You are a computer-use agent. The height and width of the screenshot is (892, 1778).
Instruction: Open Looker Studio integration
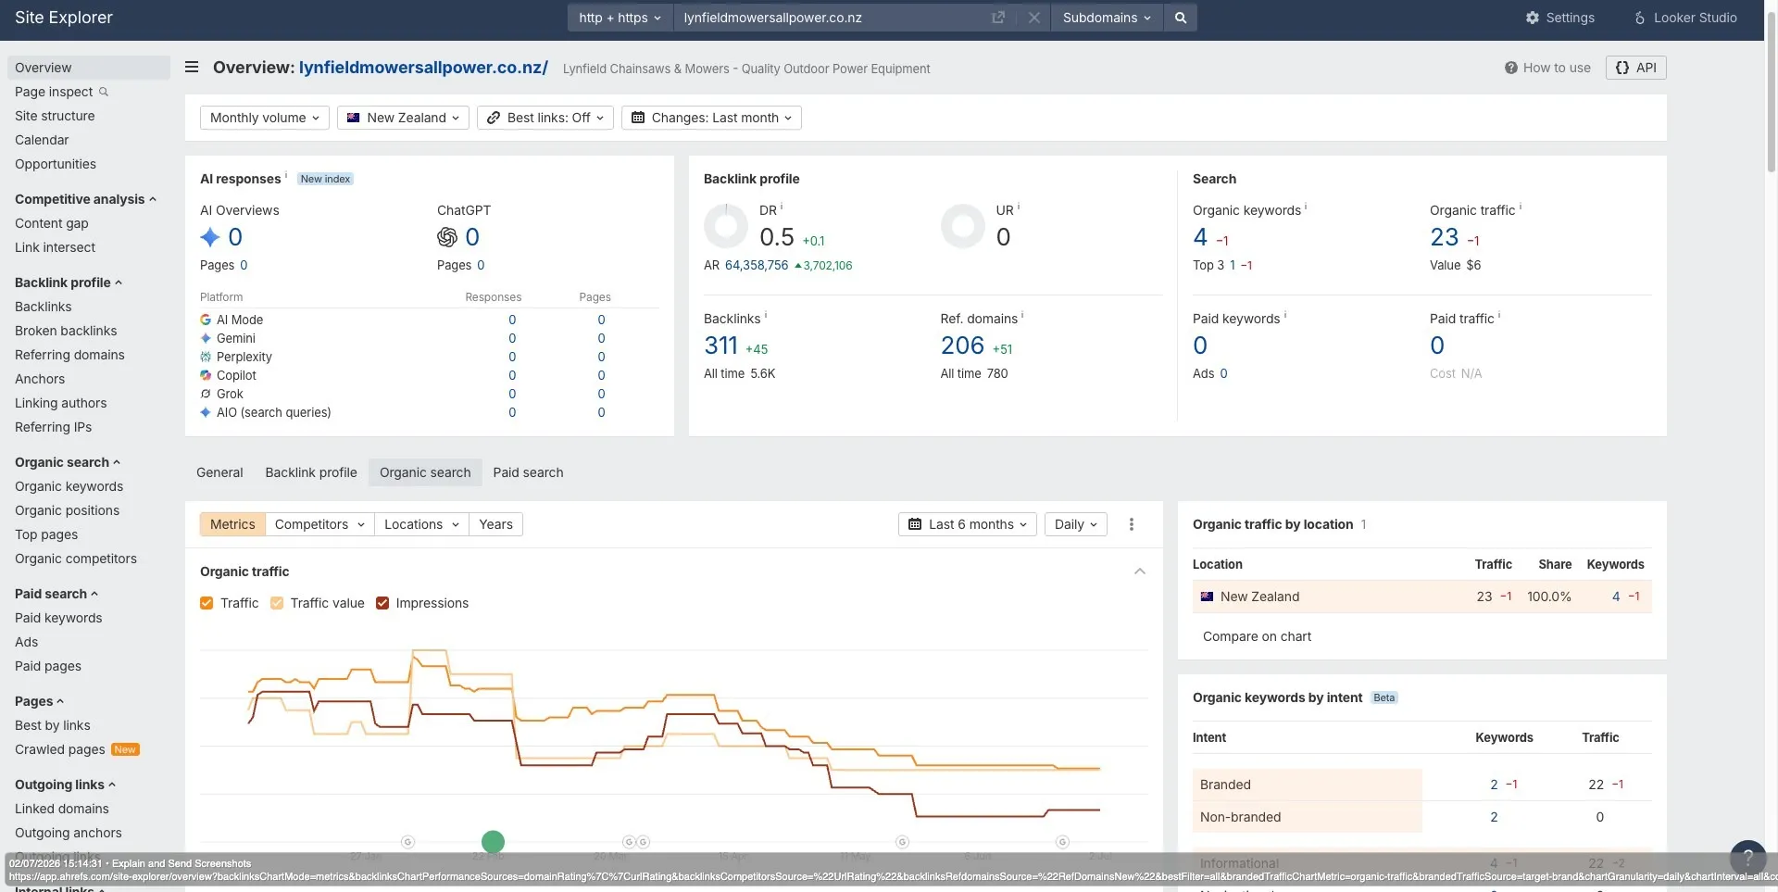click(1685, 18)
